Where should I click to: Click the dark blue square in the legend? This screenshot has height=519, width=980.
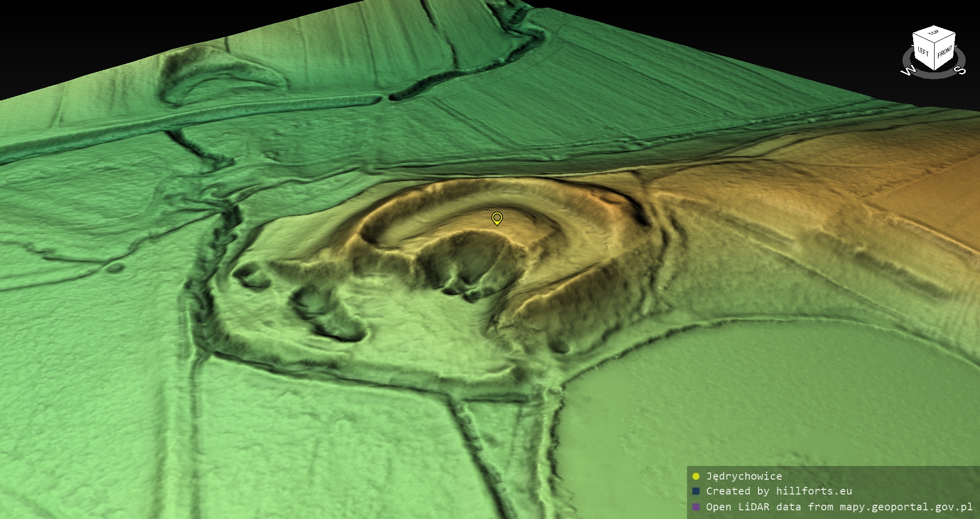696,491
